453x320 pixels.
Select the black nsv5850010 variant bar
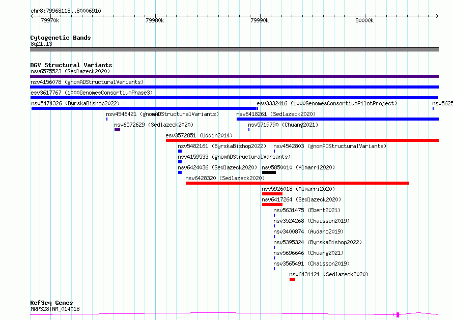click(x=269, y=172)
